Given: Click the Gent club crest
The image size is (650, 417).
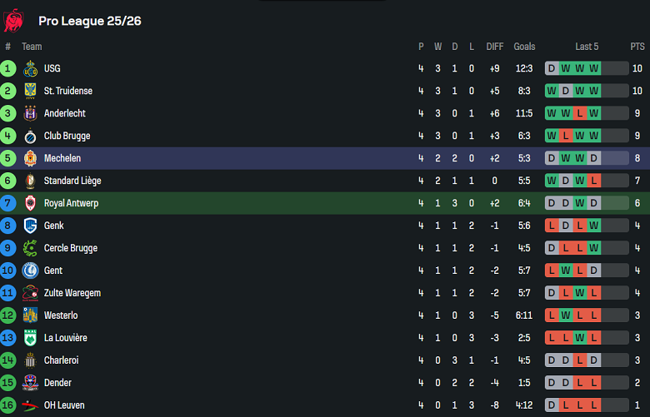Looking at the screenshot, I should point(31,271).
